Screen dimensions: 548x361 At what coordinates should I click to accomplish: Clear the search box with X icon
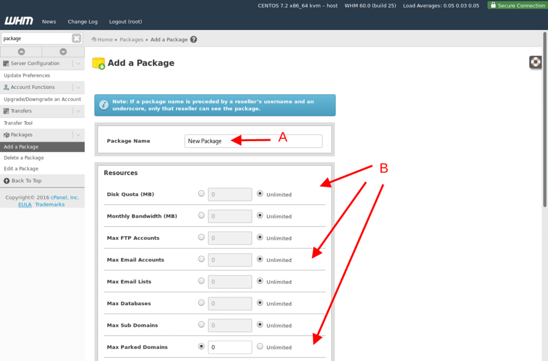77,39
